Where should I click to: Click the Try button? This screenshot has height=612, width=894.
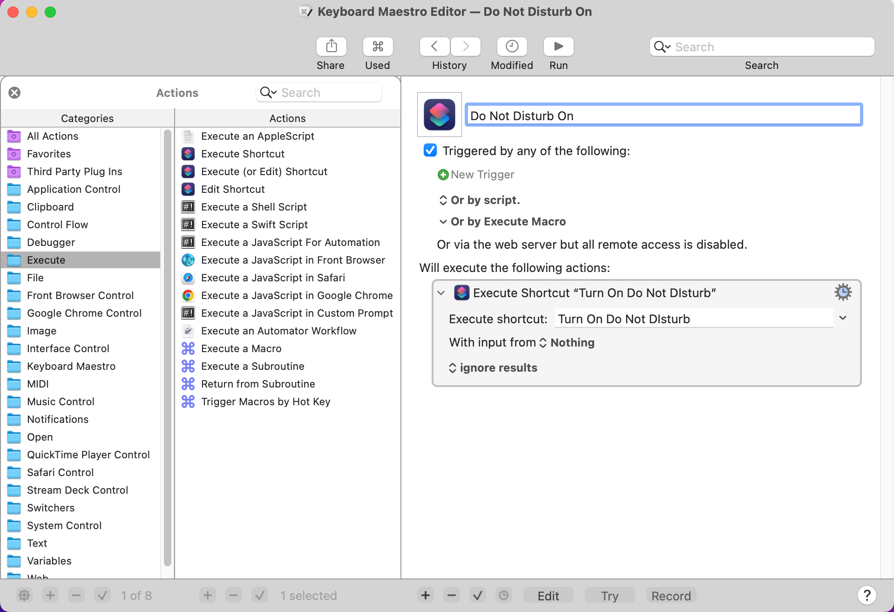pyautogui.click(x=610, y=596)
